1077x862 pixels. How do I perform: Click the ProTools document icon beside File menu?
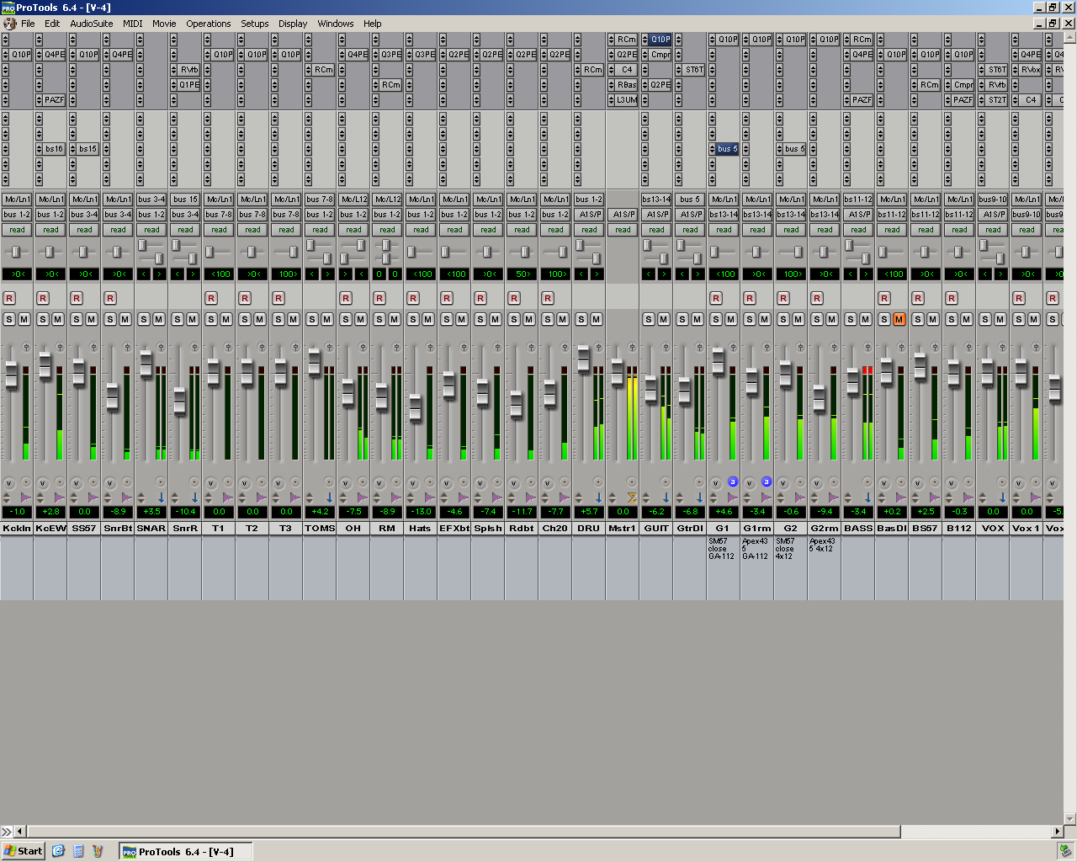coord(10,24)
